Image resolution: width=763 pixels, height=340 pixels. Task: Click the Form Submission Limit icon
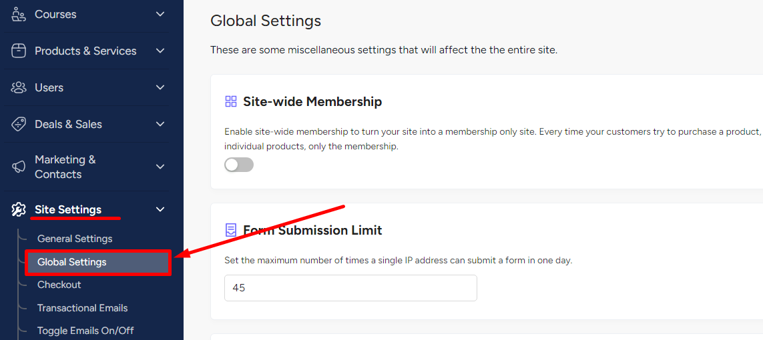pyautogui.click(x=230, y=230)
